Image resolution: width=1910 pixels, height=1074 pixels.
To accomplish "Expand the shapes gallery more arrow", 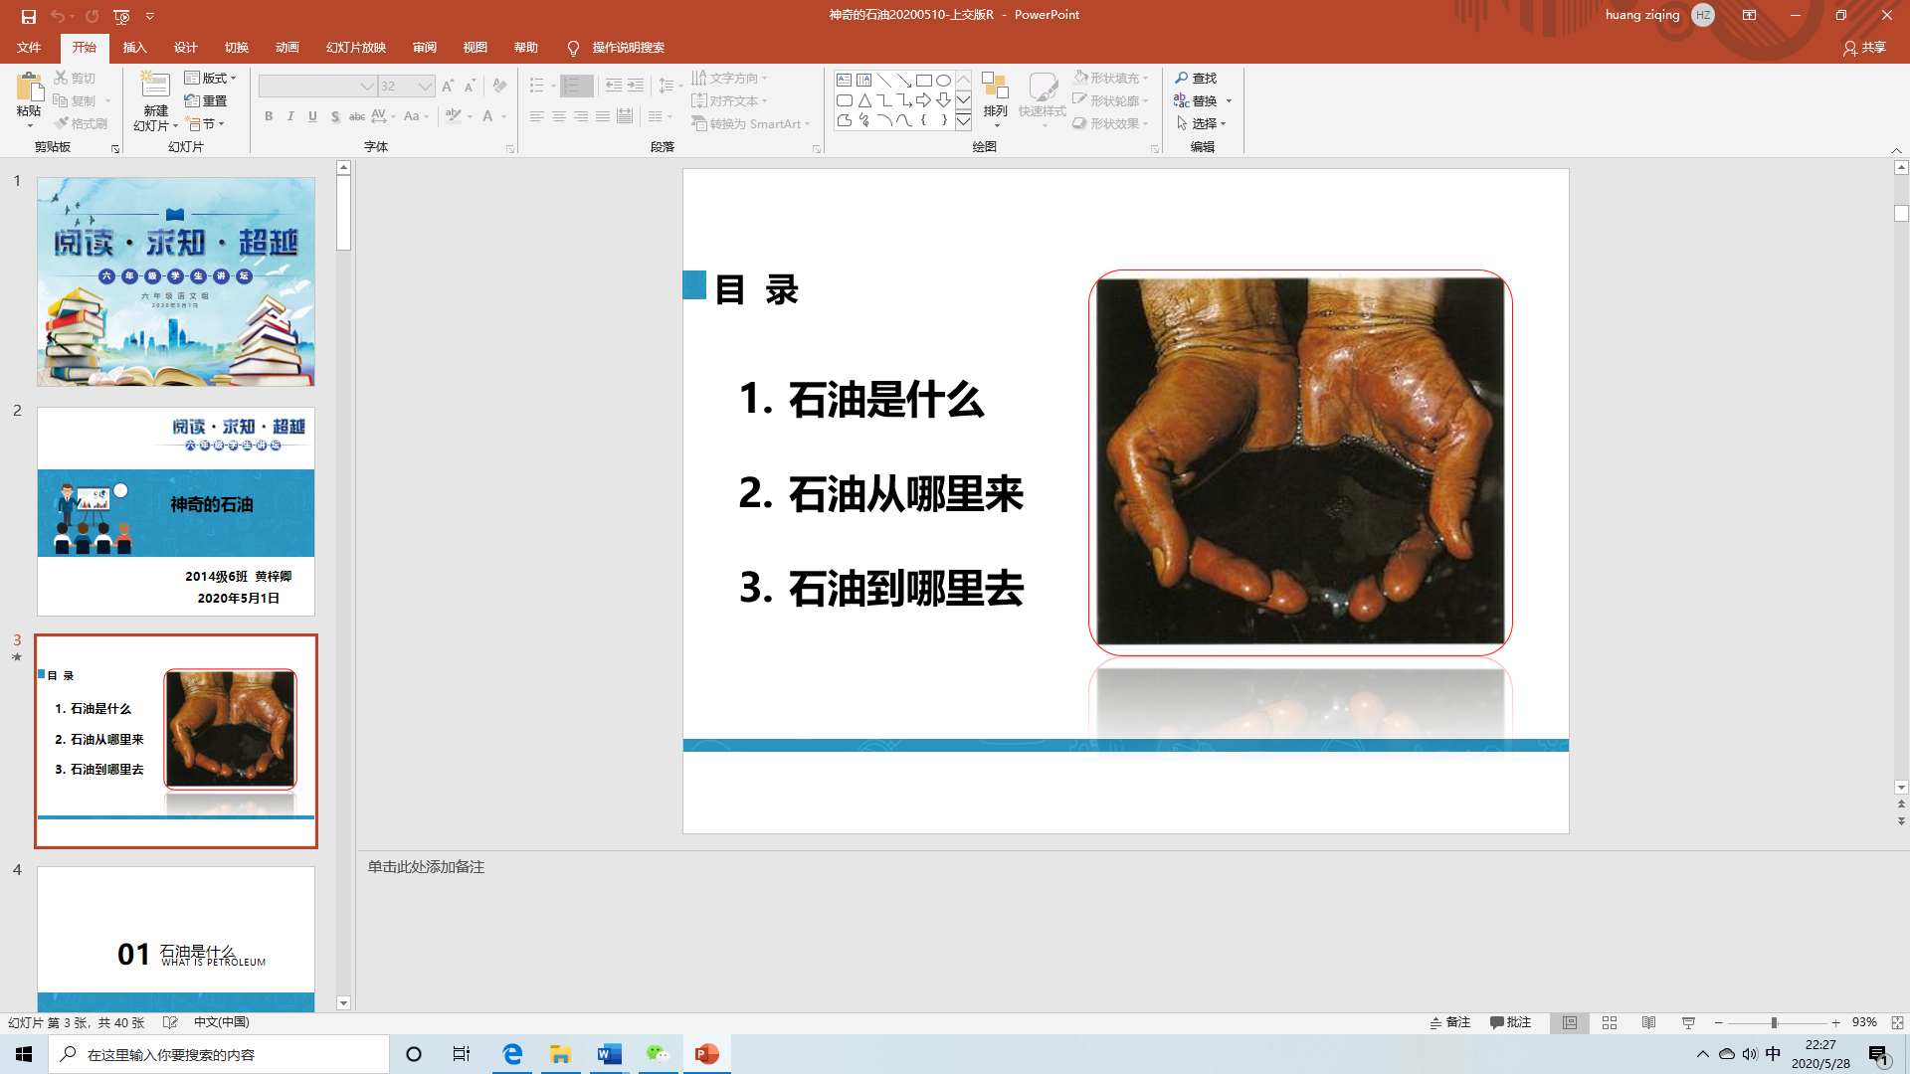I will (963, 121).
